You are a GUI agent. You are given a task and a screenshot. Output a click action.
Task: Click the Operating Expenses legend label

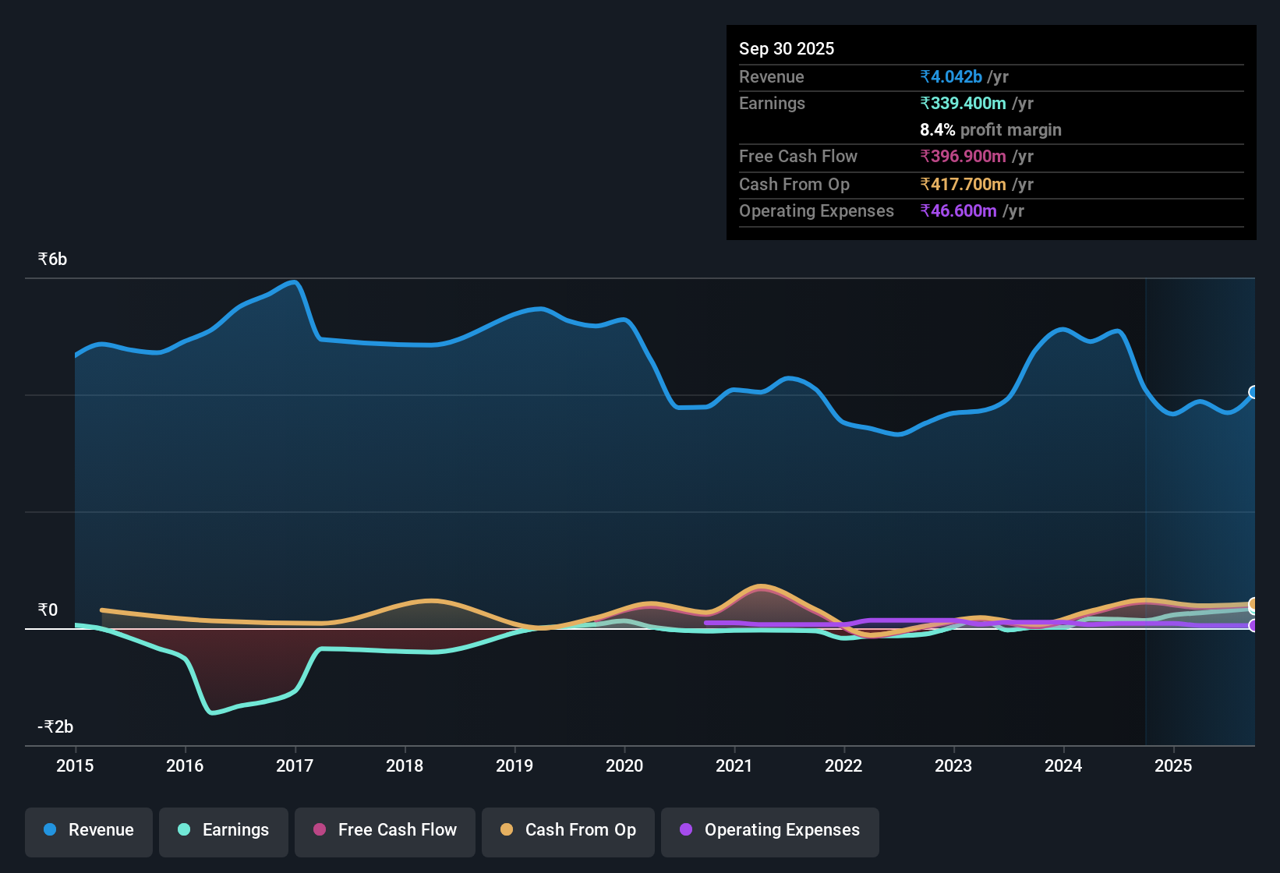[x=781, y=830]
